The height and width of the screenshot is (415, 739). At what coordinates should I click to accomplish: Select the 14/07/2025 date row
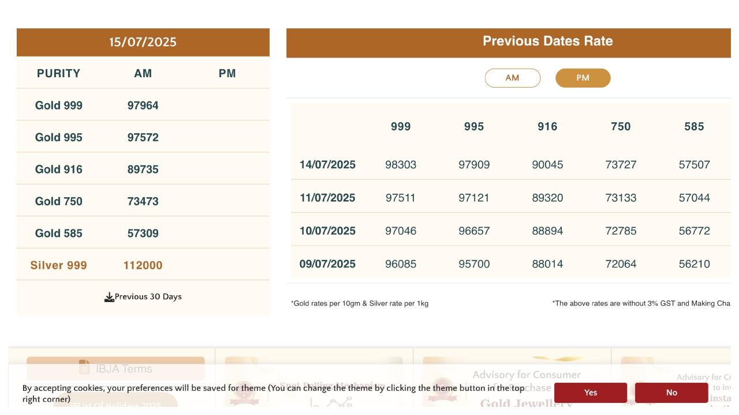tap(327, 165)
